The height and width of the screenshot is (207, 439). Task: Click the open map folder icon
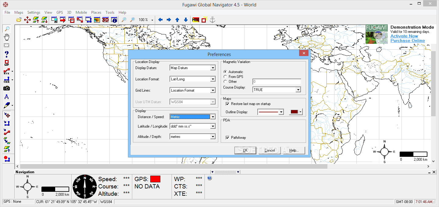(19, 20)
